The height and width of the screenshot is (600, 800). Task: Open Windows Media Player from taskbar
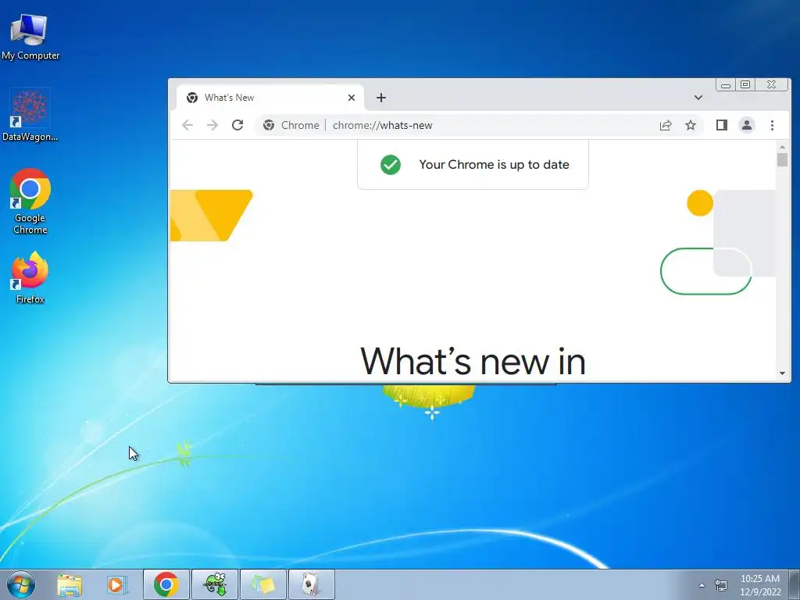point(117,584)
